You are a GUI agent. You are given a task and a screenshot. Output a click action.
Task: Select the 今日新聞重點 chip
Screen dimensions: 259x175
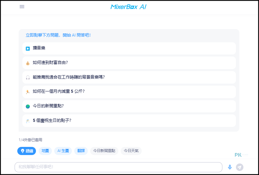pos(104,151)
